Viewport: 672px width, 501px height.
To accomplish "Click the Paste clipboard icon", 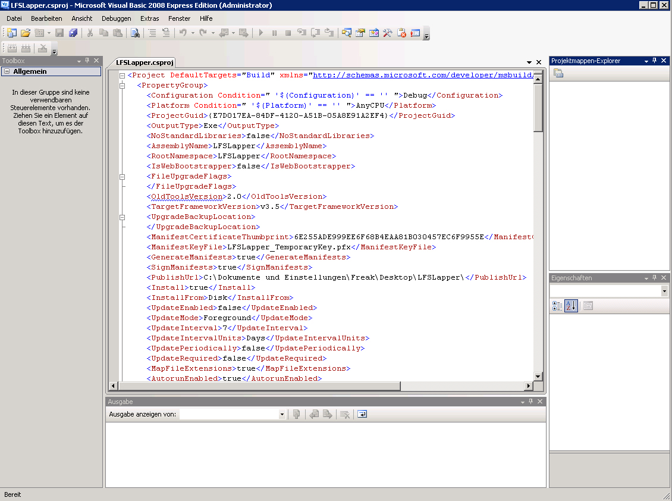I will click(117, 33).
